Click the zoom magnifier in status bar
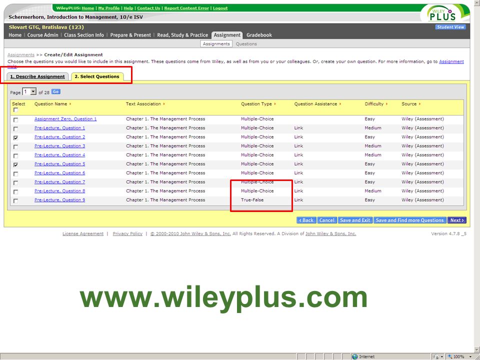The width and height of the screenshot is (480, 360). (450, 356)
